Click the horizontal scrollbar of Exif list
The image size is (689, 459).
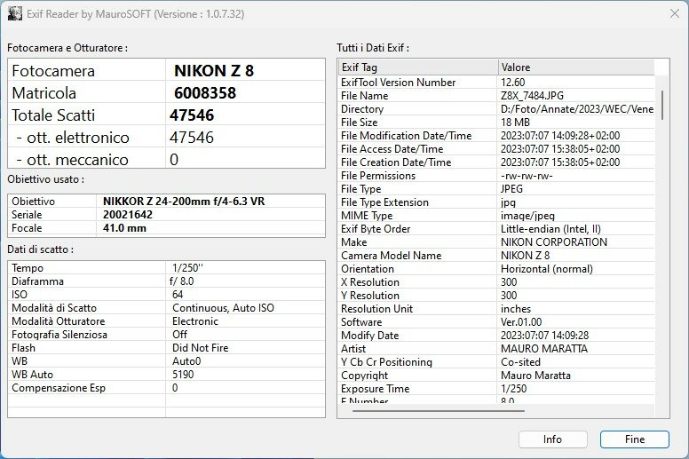tap(438, 411)
